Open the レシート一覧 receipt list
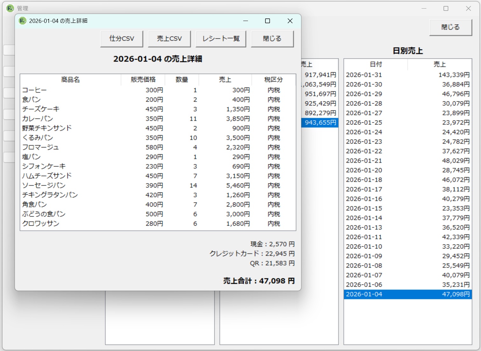The image size is (481, 351). tap(221, 39)
